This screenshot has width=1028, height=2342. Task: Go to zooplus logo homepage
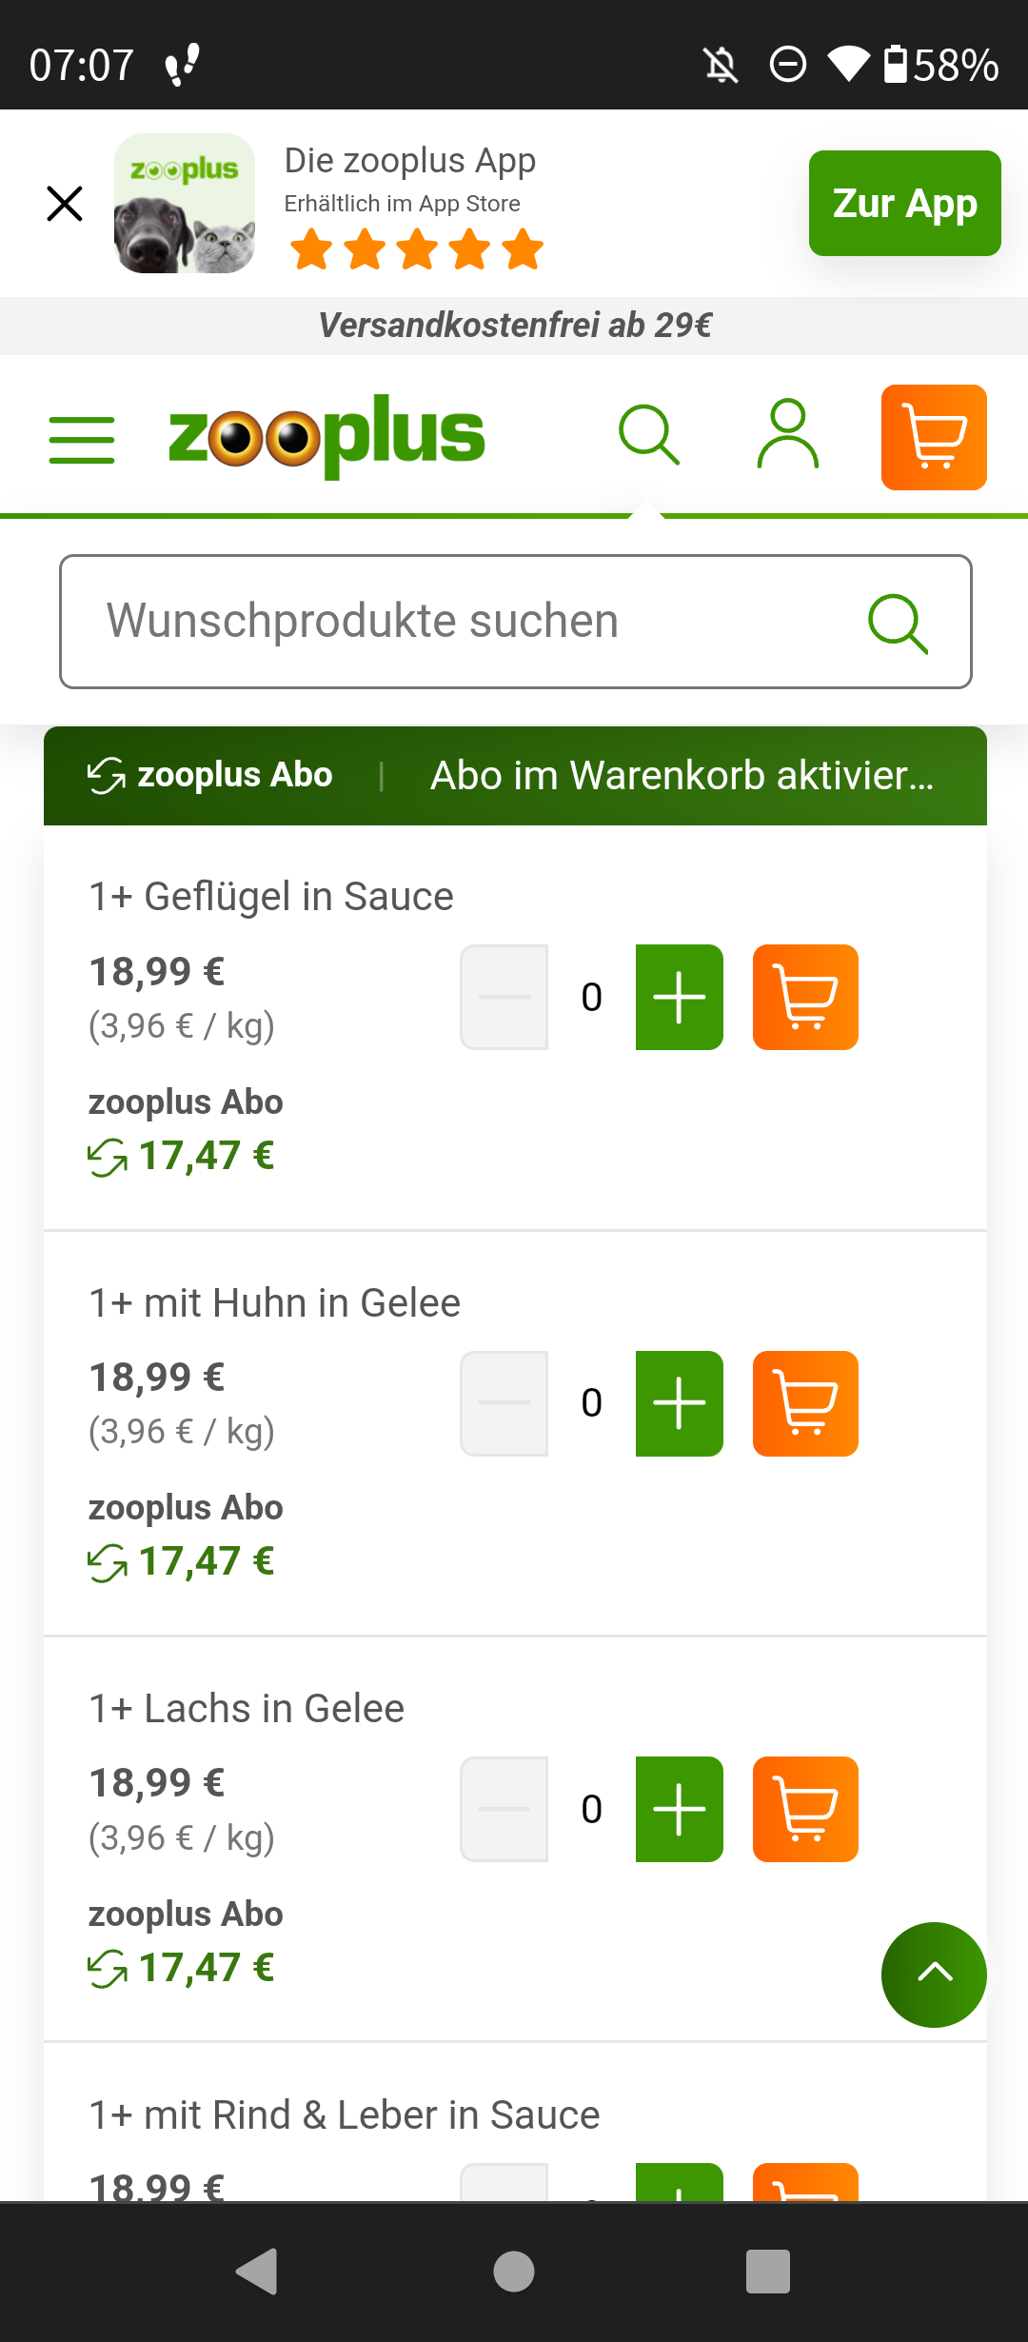click(326, 436)
